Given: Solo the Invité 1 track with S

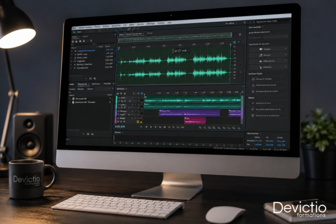Looking at the screenshot, I should coord(136,98).
